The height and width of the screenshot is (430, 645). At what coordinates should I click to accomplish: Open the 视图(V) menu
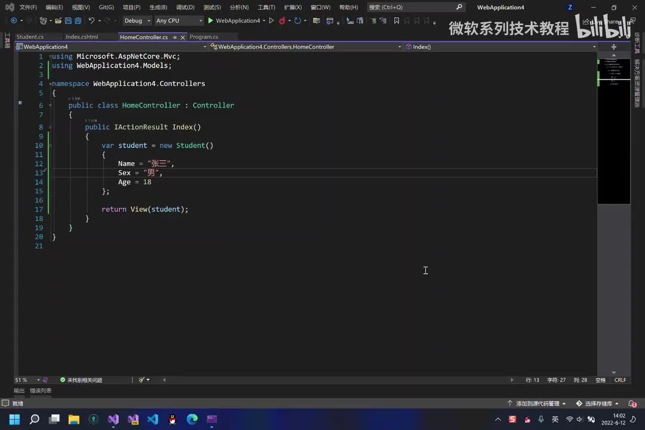(81, 7)
